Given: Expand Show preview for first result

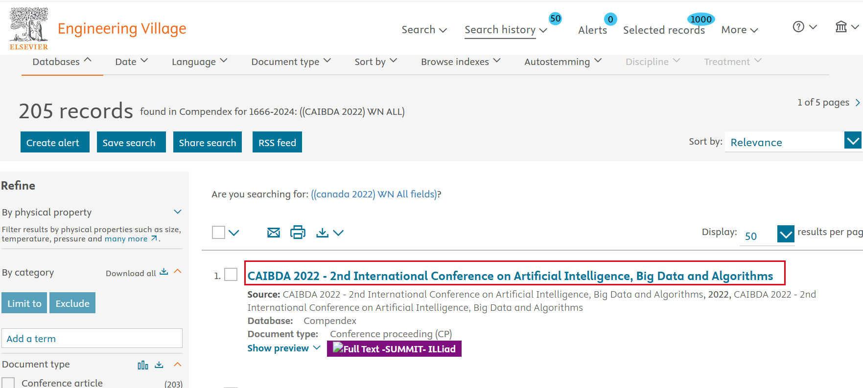Looking at the screenshot, I should point(284,348).
